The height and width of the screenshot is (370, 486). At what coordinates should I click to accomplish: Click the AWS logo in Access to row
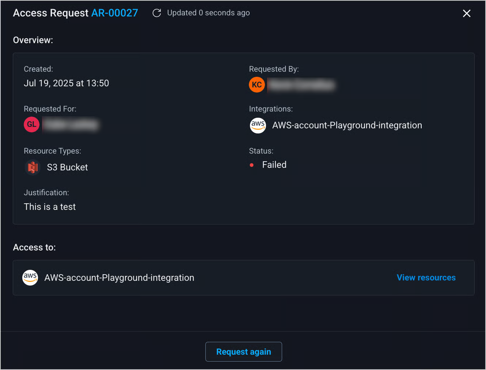pos(30,278)
